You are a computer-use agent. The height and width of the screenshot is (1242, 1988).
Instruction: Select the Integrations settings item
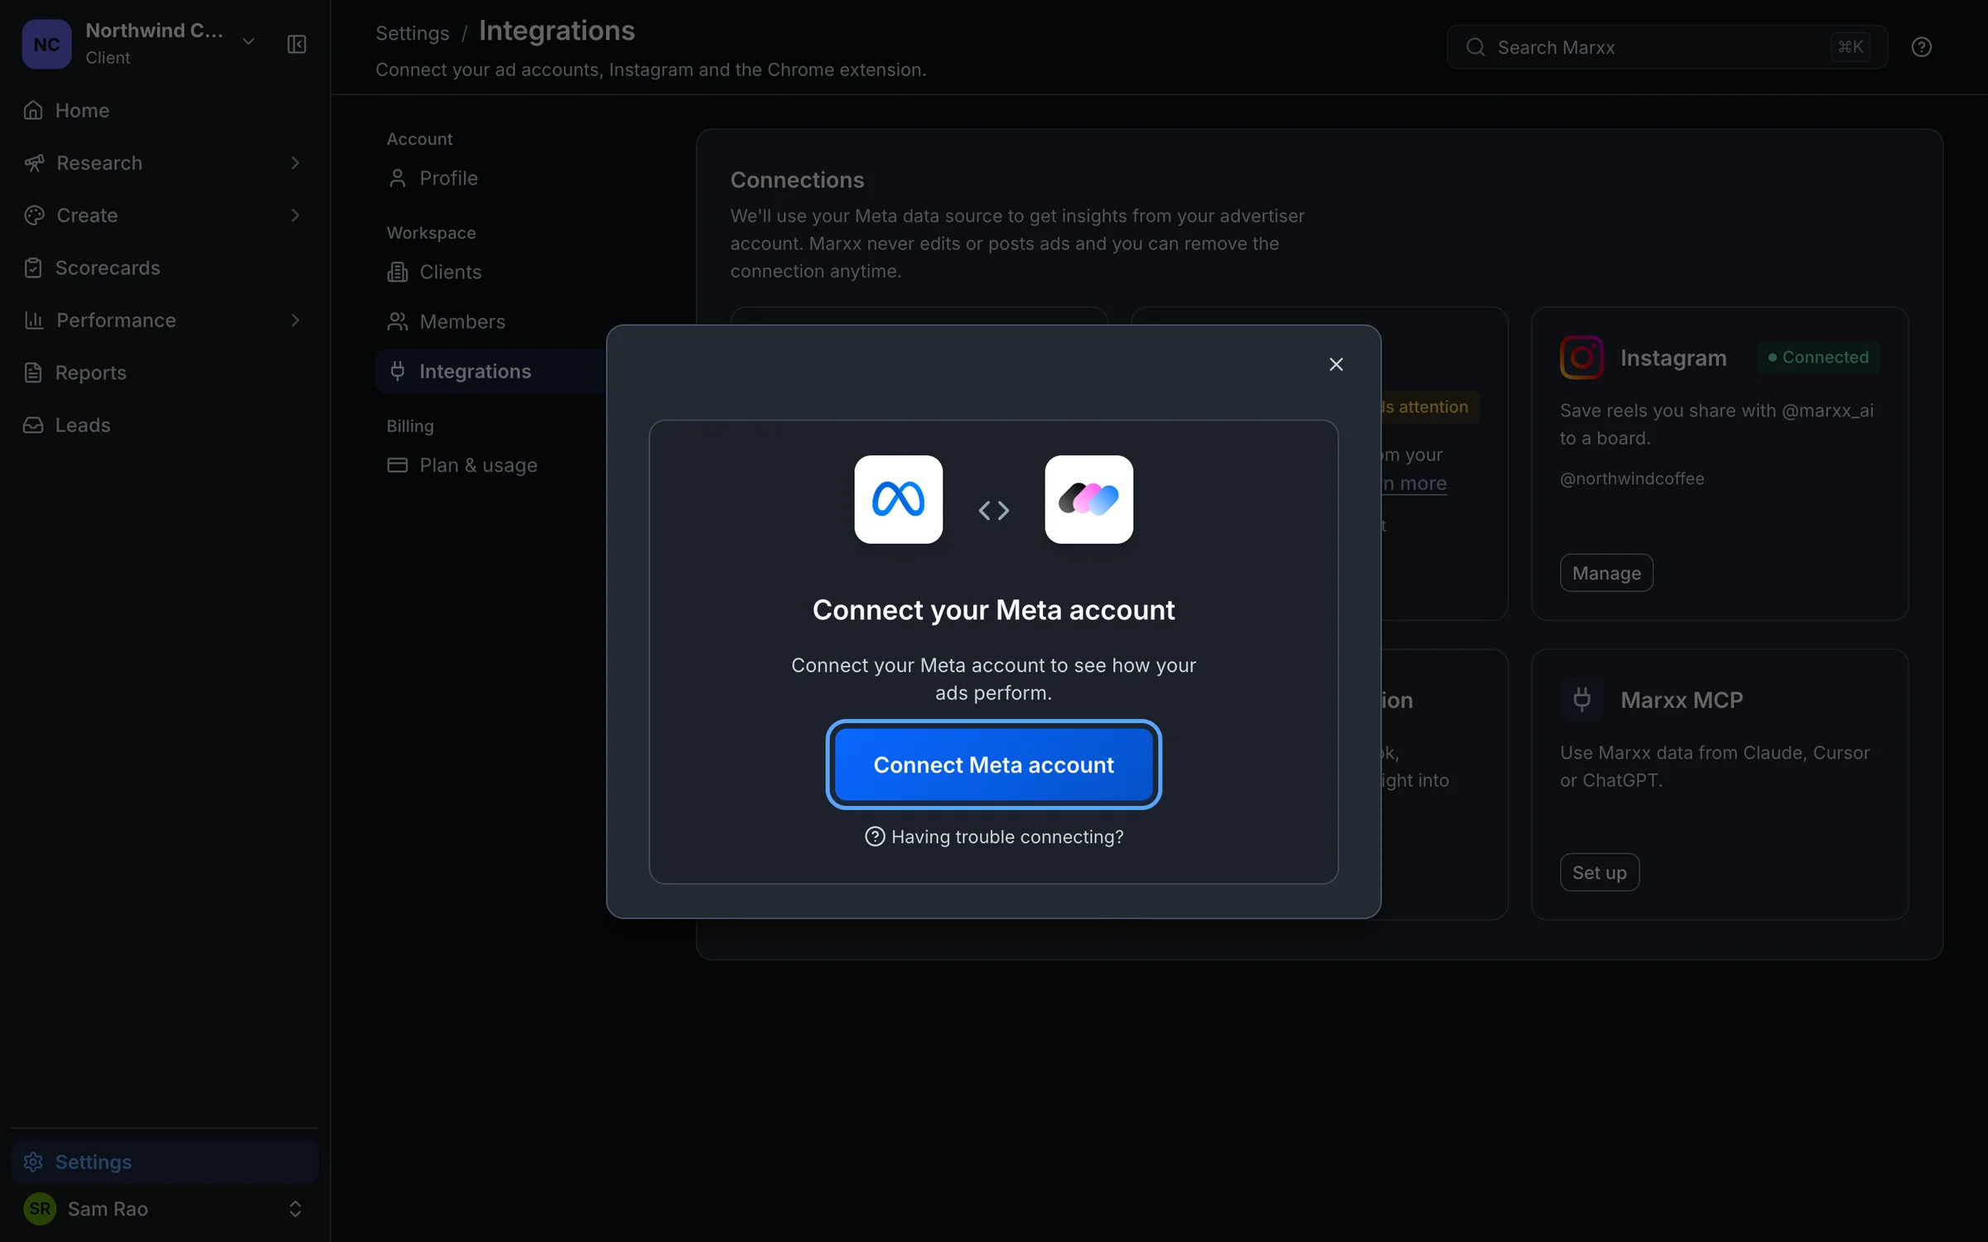491,371
